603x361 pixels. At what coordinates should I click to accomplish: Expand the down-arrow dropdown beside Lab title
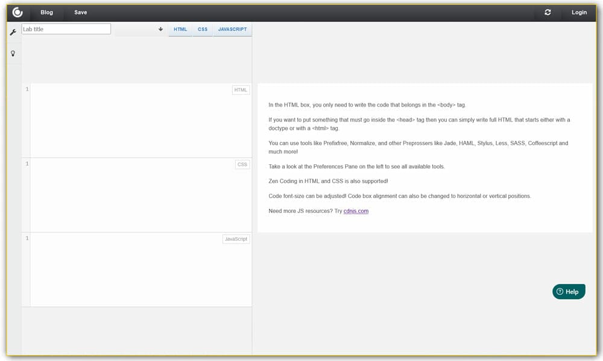(x=161, y=29)
